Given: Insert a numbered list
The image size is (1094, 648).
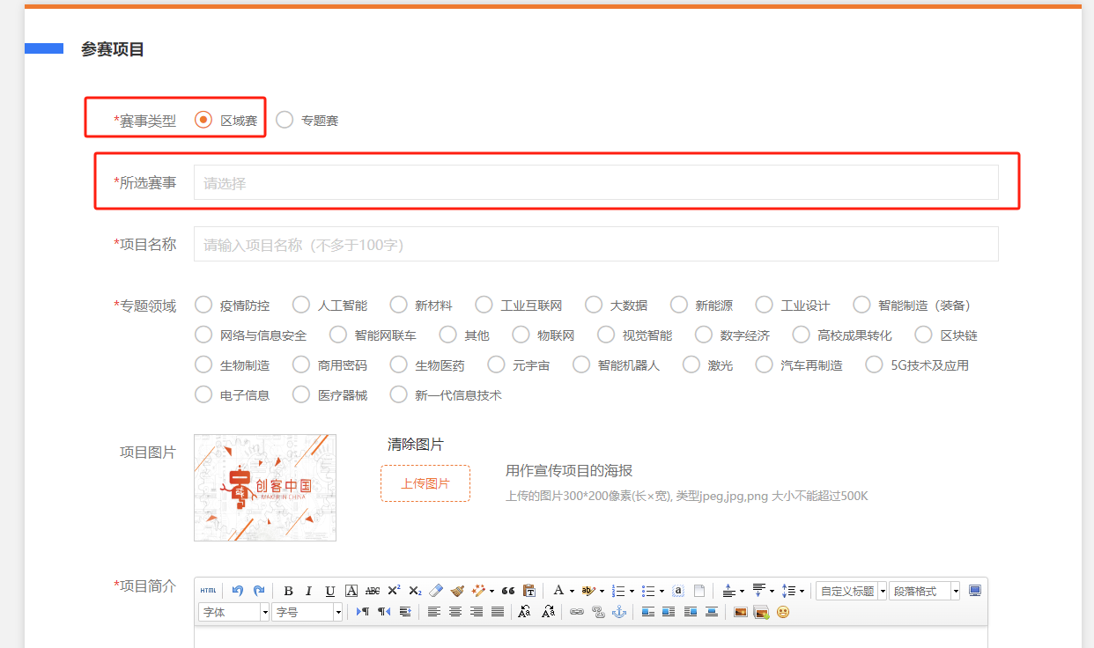Looking at the screenshot, I should (x=619, y=591).
